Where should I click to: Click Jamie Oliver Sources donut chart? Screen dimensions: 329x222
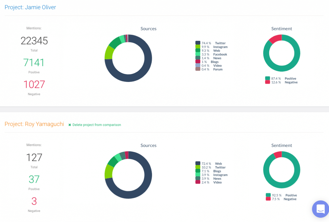coord(128,58)
